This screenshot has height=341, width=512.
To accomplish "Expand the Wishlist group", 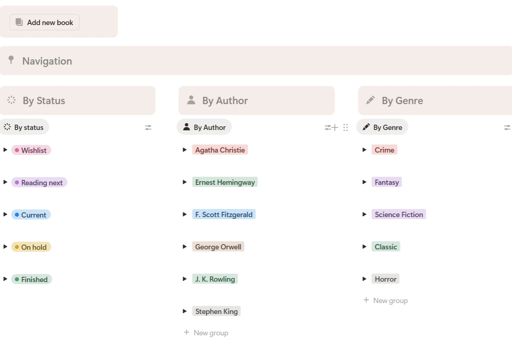I will pos(5,150).
